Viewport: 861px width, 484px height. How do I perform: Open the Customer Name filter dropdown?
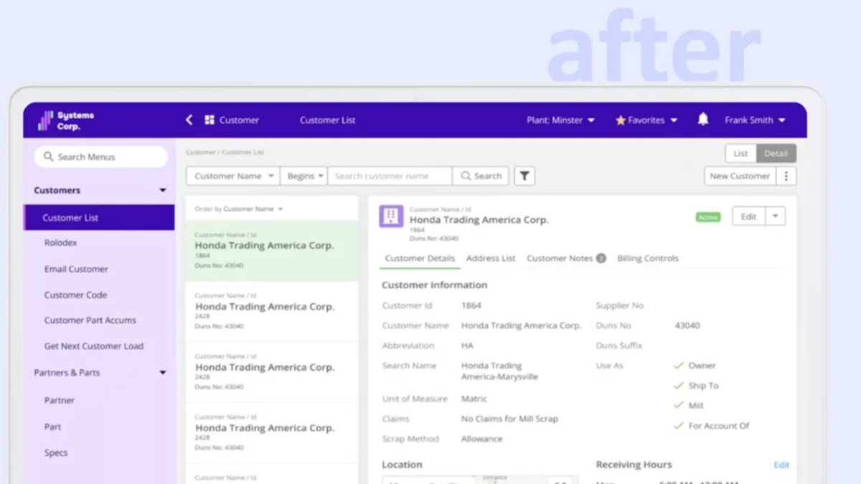[233, 176]
